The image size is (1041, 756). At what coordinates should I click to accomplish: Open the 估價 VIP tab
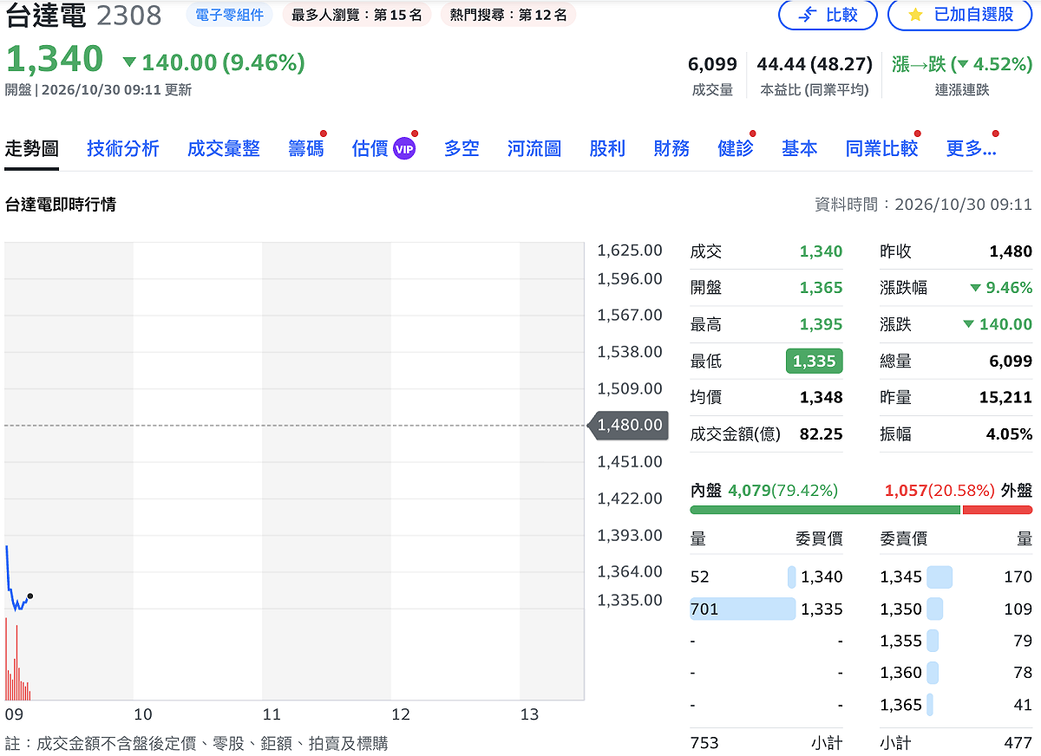[384, 148]
